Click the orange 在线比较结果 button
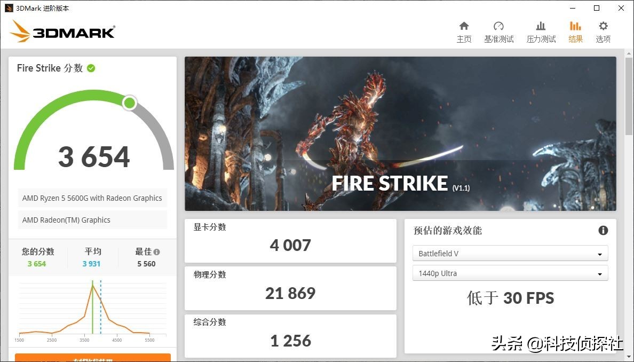The width and height of the screenshot is (634, 362). coord(92,359)
